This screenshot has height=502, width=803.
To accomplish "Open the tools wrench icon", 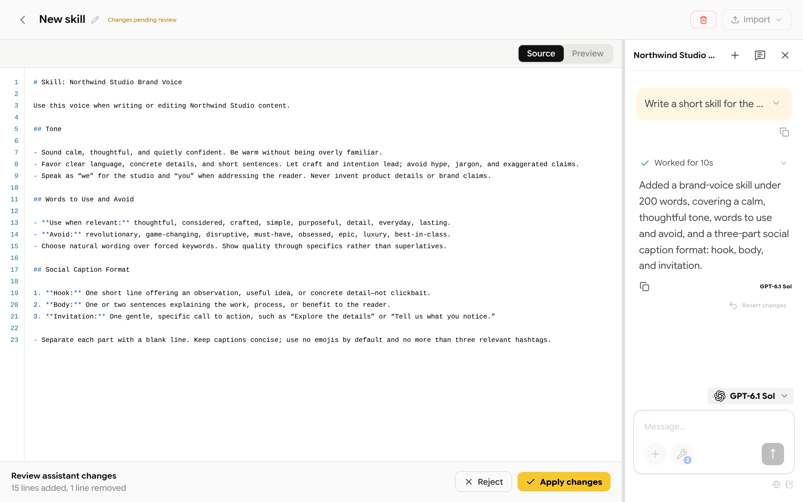I will pos(682,454).
